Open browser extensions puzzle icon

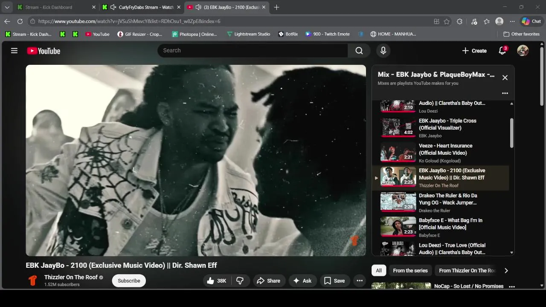point(459,21)
